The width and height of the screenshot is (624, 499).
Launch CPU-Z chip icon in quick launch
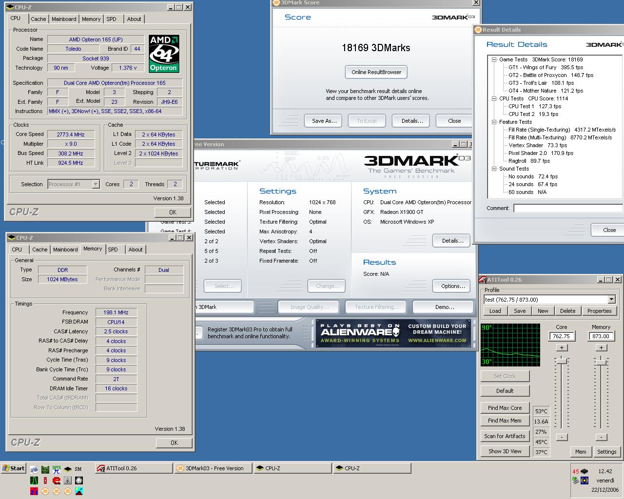(68, 469)
